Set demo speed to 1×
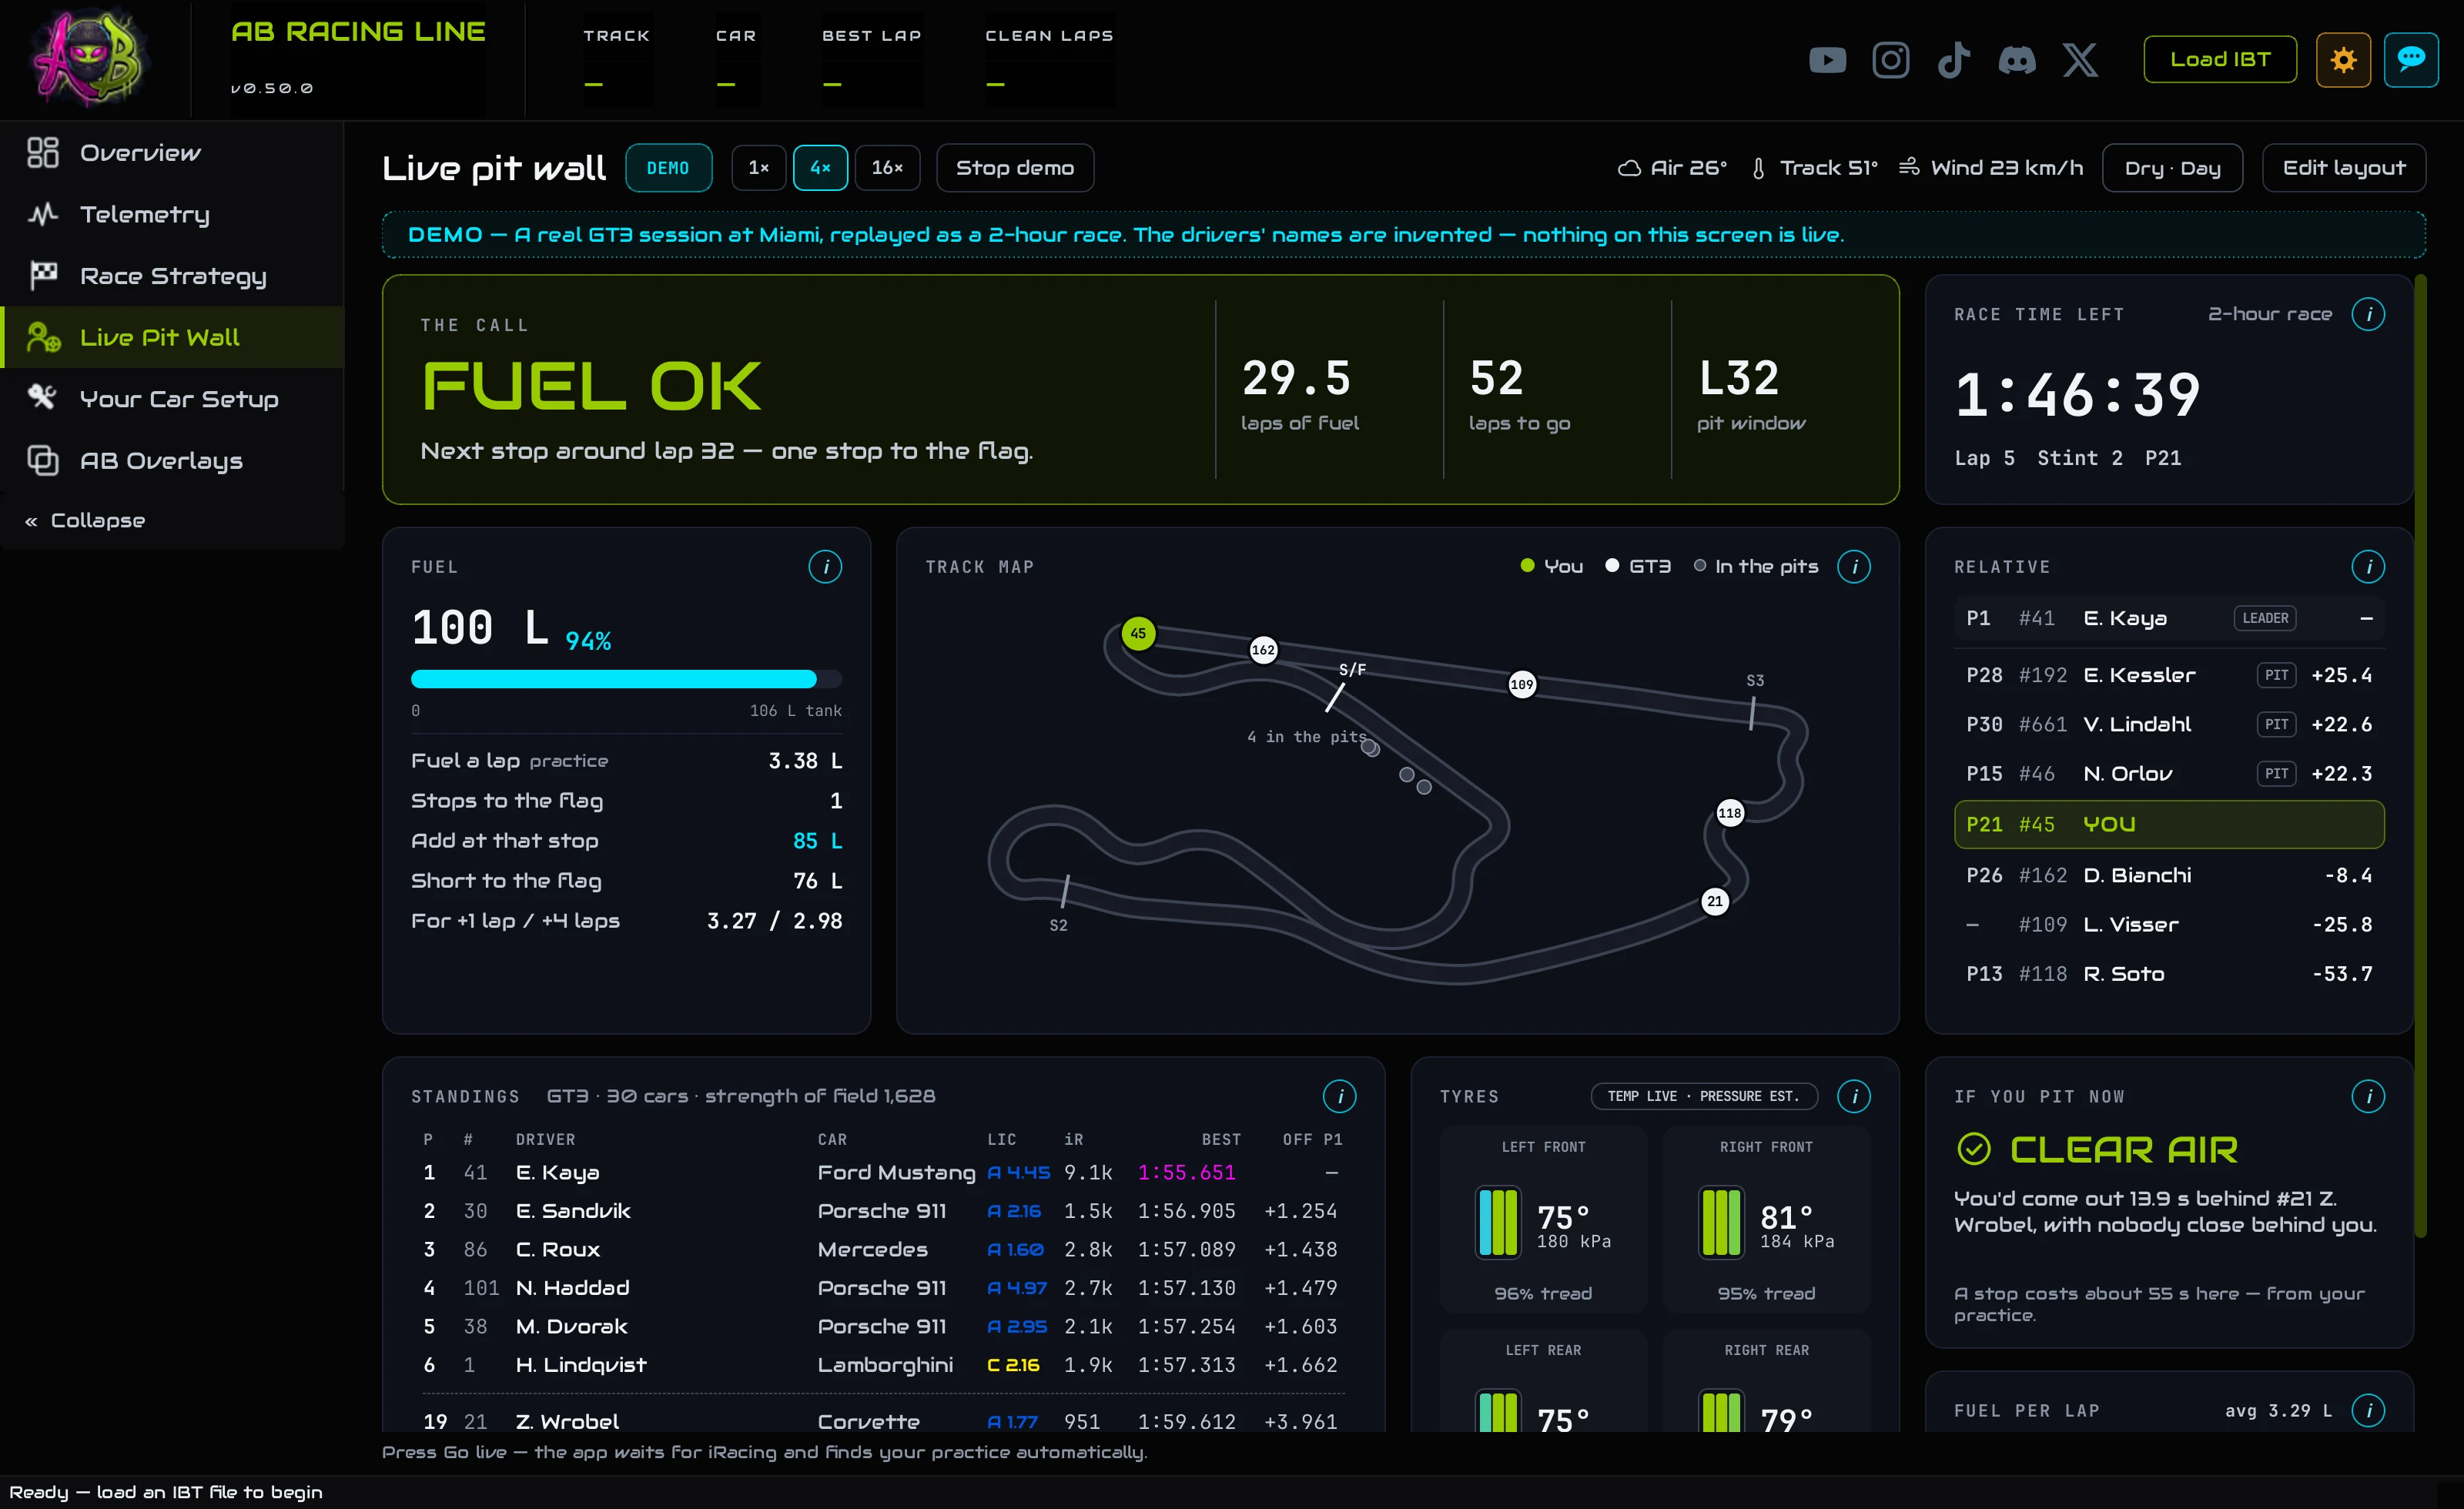The width and height of the screenshot is (2464, 1509). click(x=759, y=167)
